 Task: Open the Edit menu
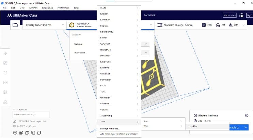(x=13, y=8)
